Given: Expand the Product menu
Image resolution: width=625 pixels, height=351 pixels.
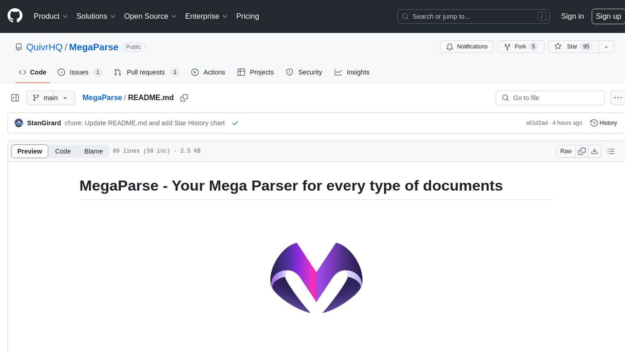Looking at the screenshot, I should 51,16.
